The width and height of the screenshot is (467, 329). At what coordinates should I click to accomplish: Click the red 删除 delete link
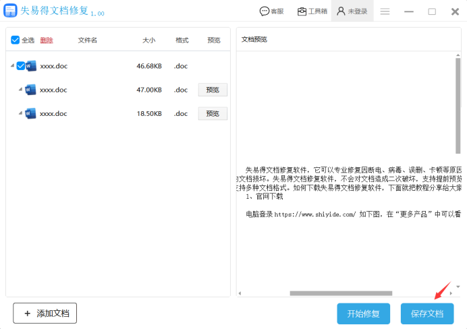[47, 40]
